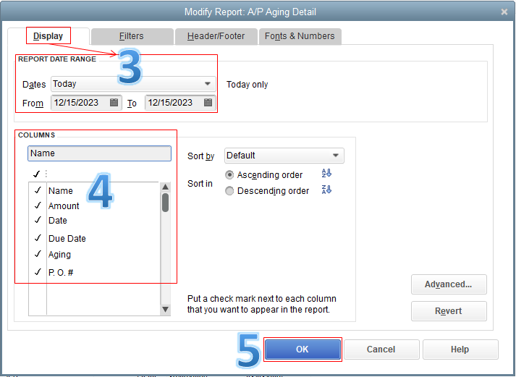Open the Dates range dropdown
Viewport: 516px width, 377px height.
pyautogui.click(x=133, y=84)
